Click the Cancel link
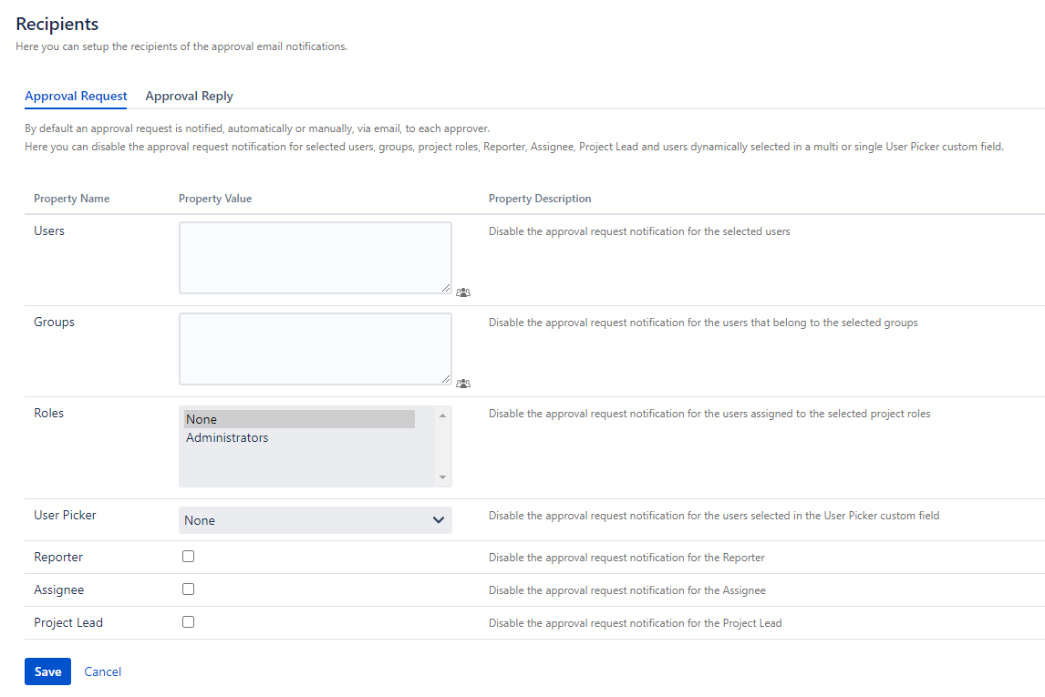Image resolution: width=1045 pixels, height=697 pixels. click(x=102, y=671)
